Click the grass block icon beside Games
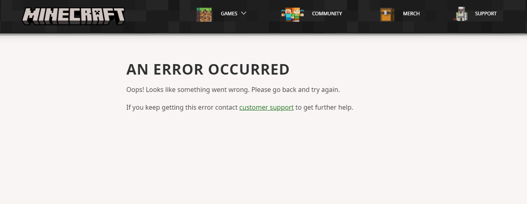The image size is (527, 204). point(204,15)
